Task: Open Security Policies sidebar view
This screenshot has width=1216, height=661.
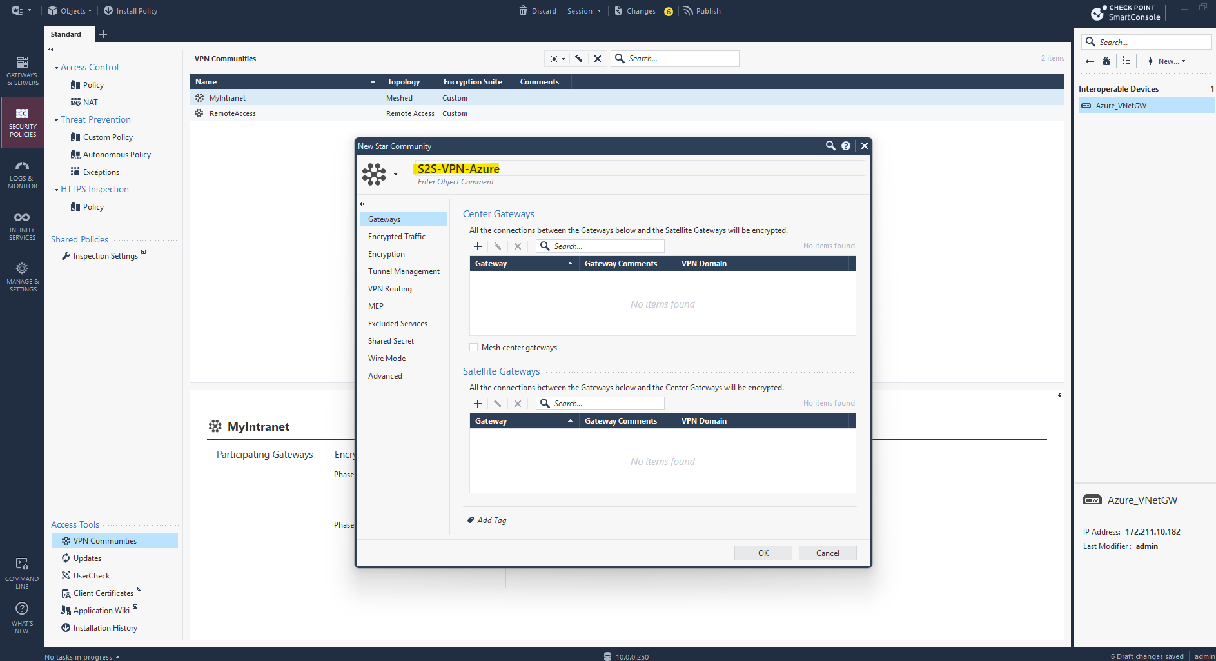Action: 23,123
